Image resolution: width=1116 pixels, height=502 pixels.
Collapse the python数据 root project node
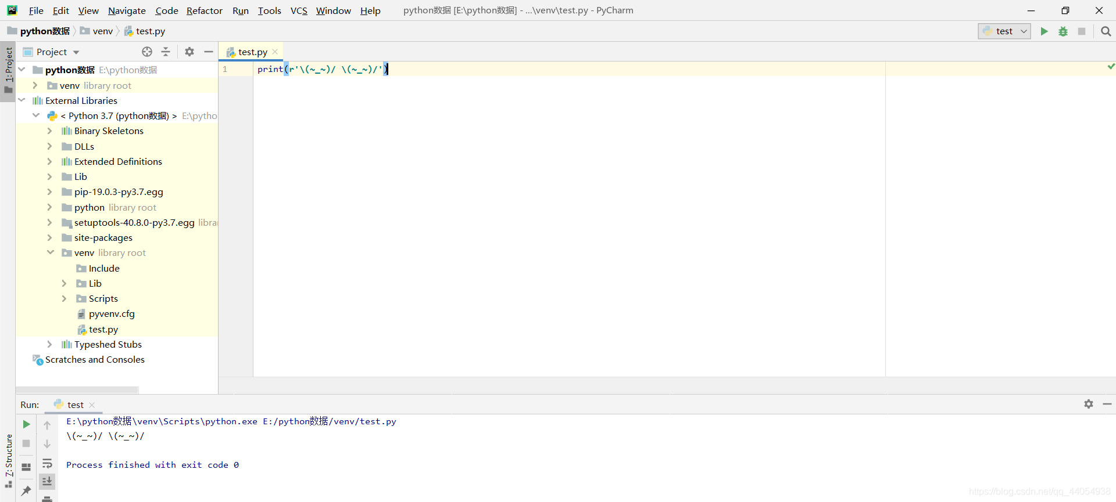pos(22,70)
